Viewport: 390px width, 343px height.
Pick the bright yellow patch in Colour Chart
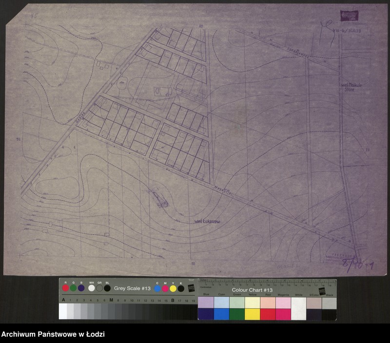(252, 314)
